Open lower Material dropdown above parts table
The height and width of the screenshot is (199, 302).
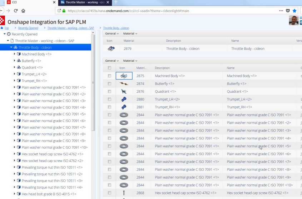[130, 61]
